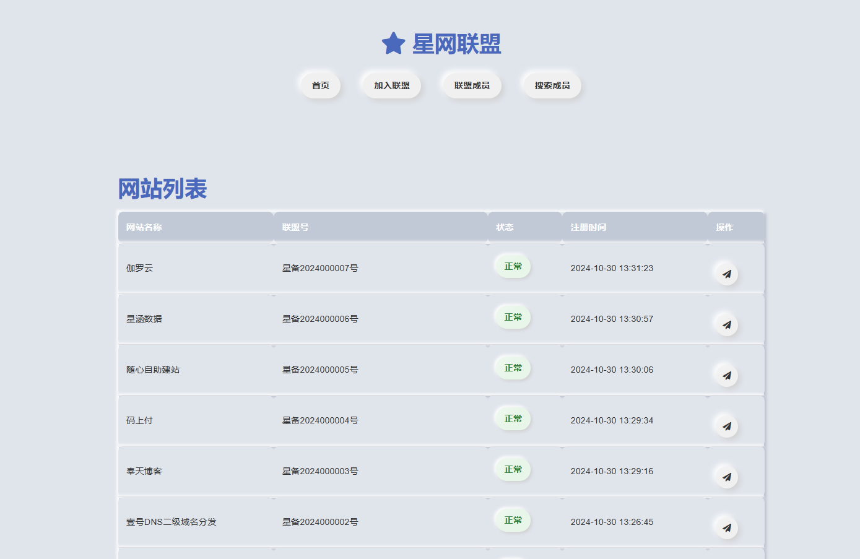Click the 网站列表 heading
The width and height of the screenshot is (860, 559).
click(162, 189)
